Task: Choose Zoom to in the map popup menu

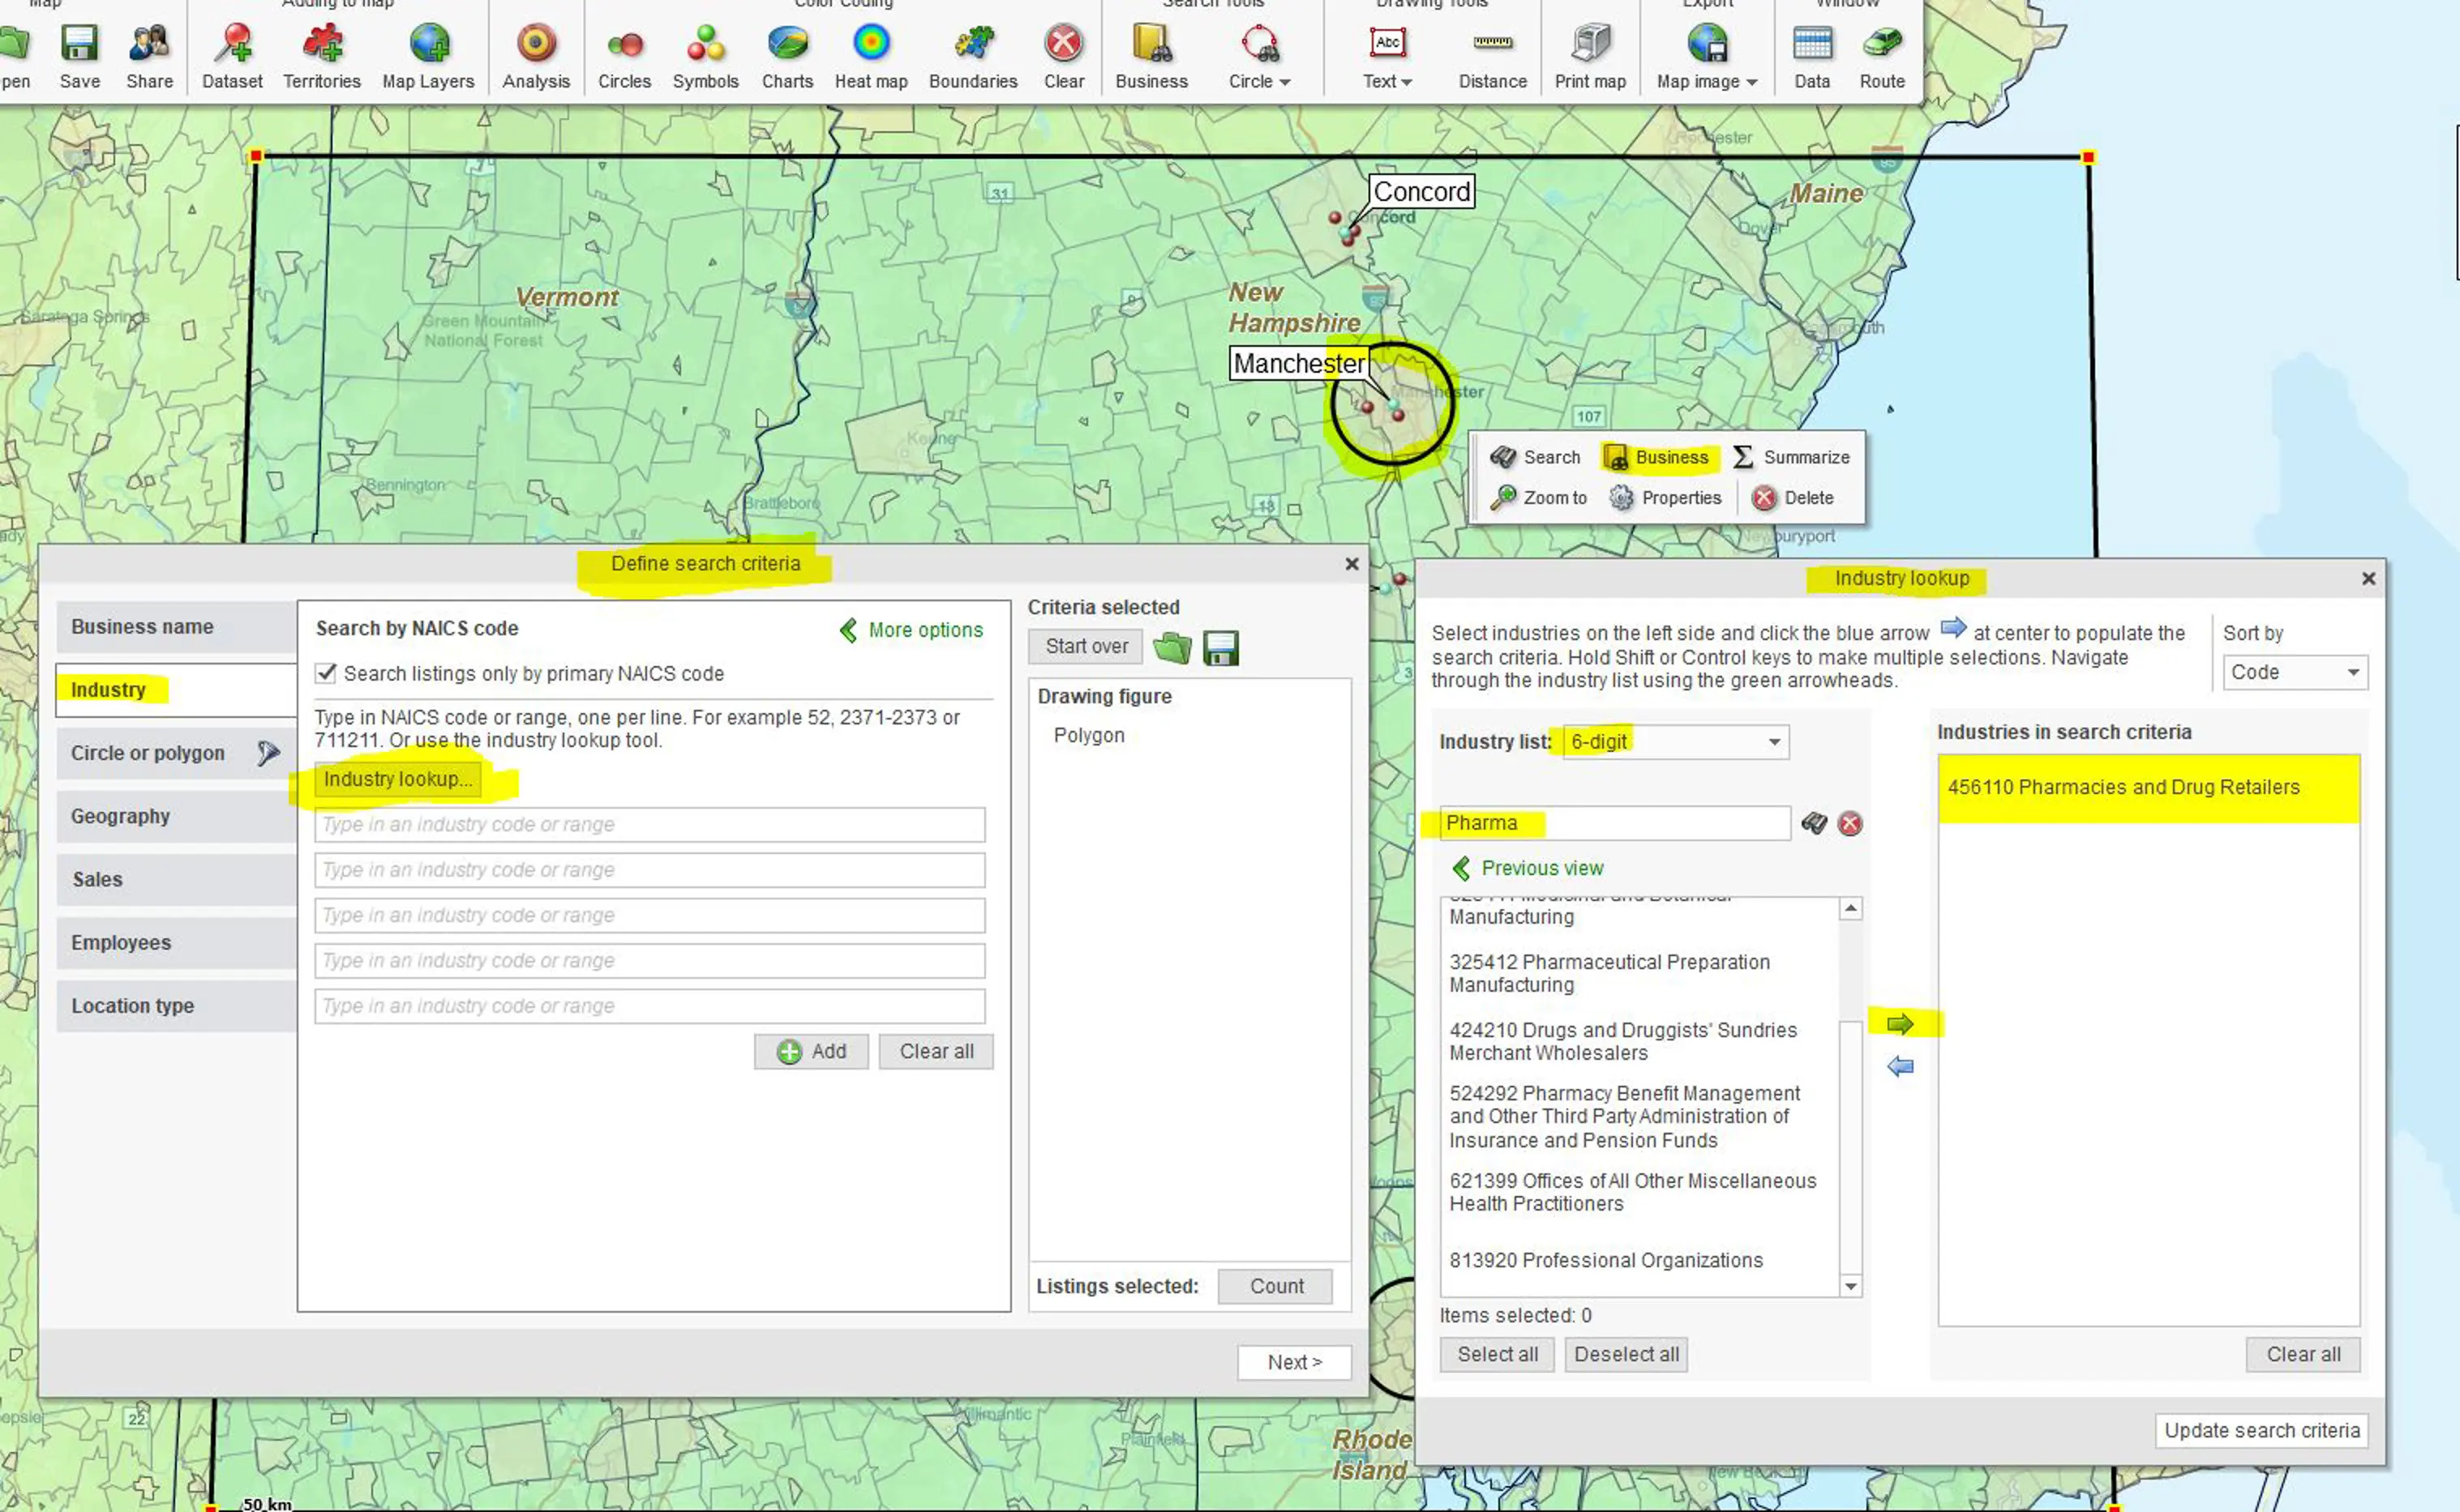Action: coord(1539,498)
